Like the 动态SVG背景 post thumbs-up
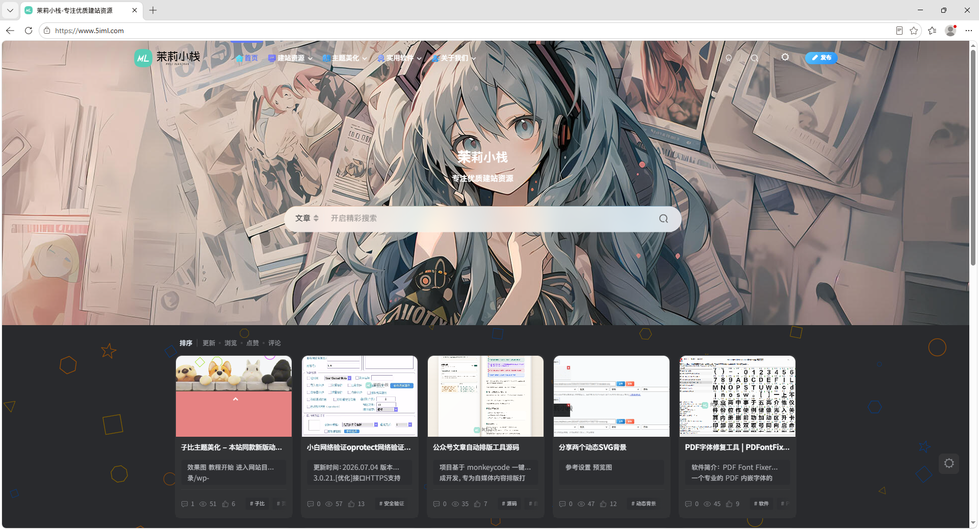Viewport: 979px width, 530px height. pyautogui.click(x=603, y=504)
